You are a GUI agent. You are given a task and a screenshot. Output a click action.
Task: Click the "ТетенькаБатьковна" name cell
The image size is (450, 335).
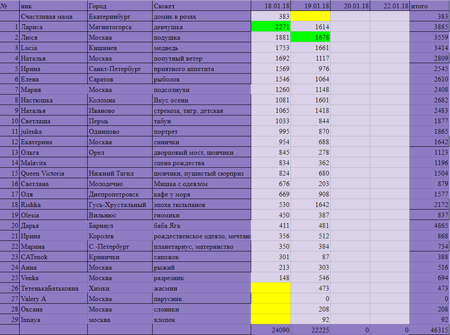tap(53, 288)
